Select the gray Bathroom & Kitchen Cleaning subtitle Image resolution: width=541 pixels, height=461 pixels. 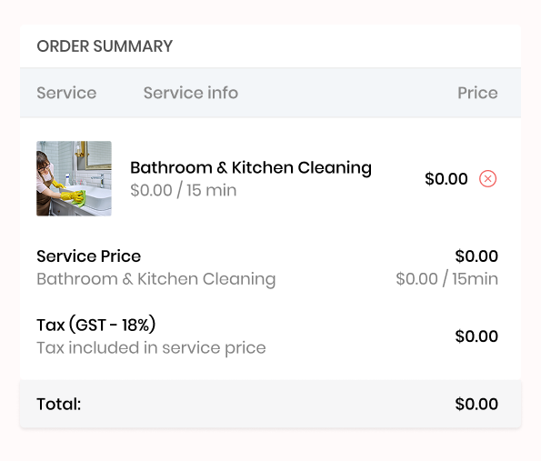point(156,279)
